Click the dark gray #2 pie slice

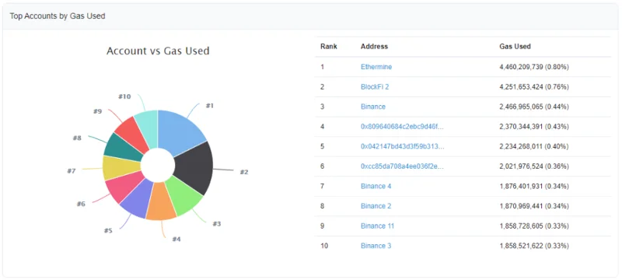point(194,166)
